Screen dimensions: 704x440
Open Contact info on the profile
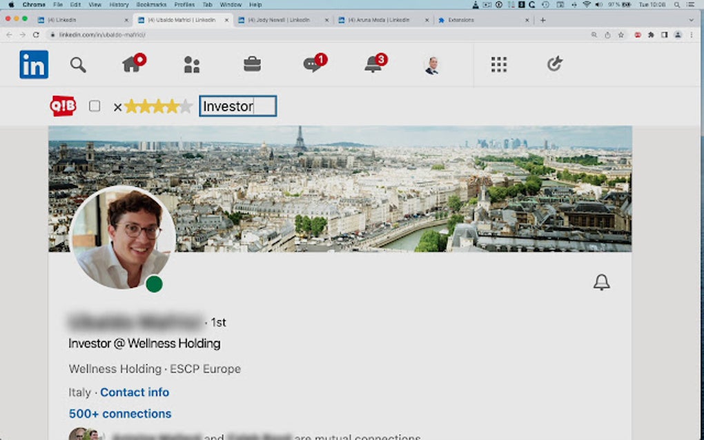135,392
